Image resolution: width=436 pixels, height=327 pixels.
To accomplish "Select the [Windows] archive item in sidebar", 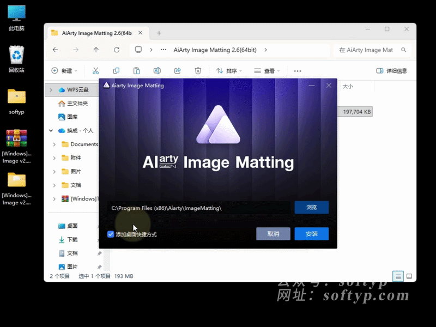I will tap(80, 198).
